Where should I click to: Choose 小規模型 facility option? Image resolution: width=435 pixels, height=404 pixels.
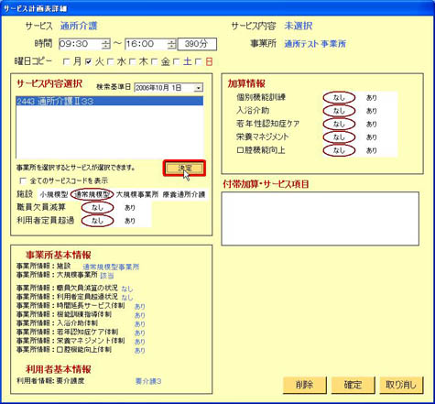[54, 194]
